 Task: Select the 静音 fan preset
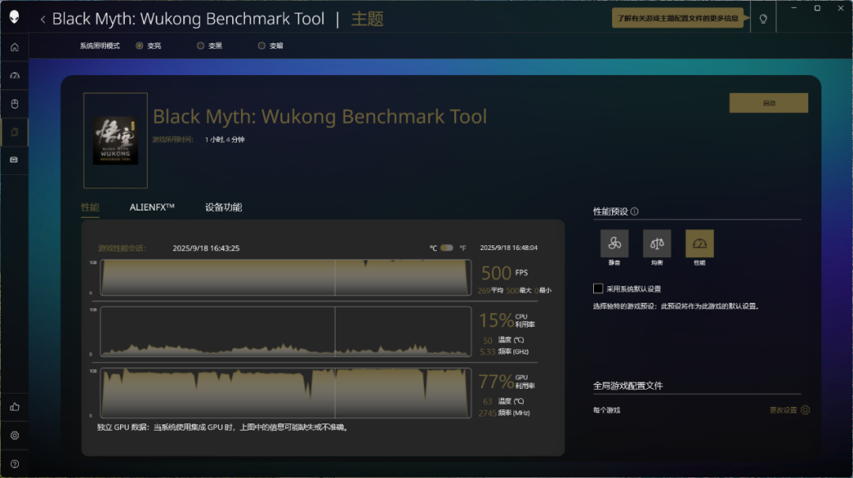pos(614,244)
